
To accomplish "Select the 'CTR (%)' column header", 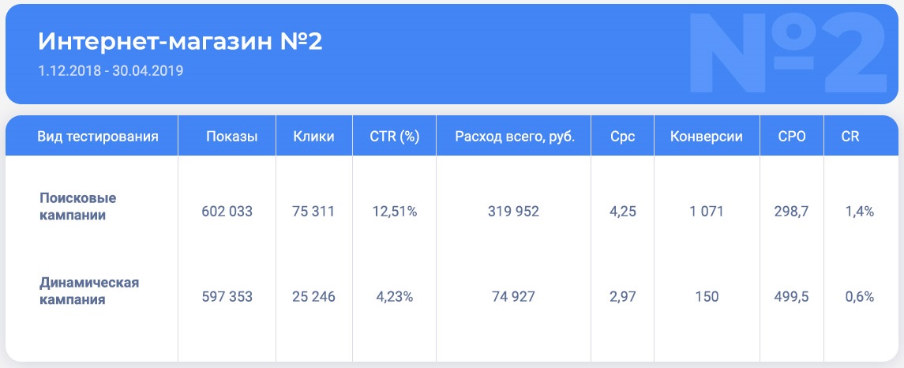I will click(x=394, y=136).
